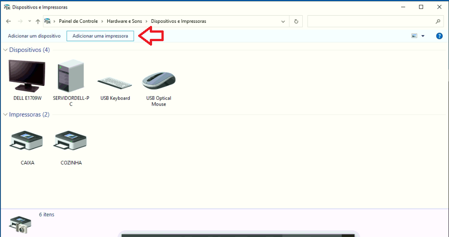Click Adicionar uma impressora button
The width and height of the screenshot is (449, 237).
pyautogui.click(x=100, y=36)
